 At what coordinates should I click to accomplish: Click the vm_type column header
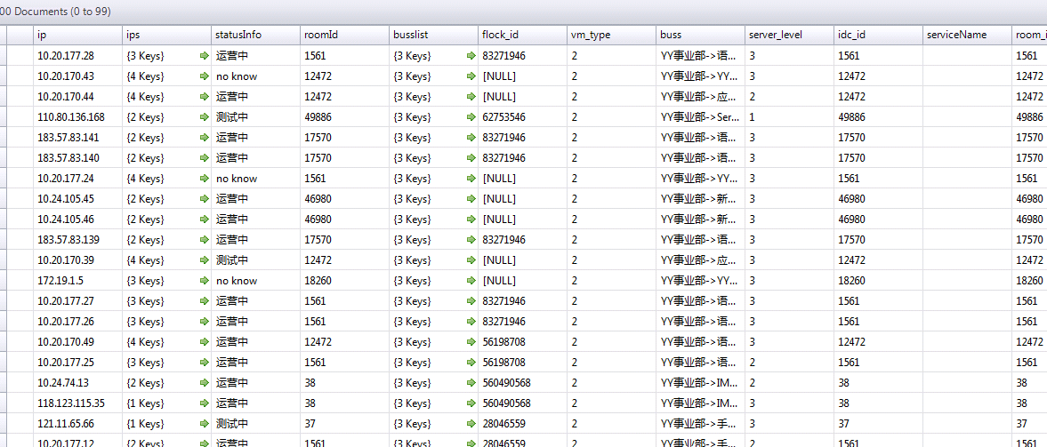[612, 36]
